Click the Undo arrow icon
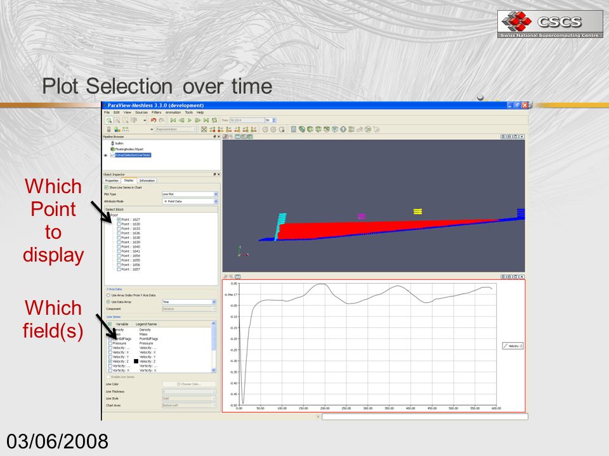Screen dimensions: 609x456 153,120
